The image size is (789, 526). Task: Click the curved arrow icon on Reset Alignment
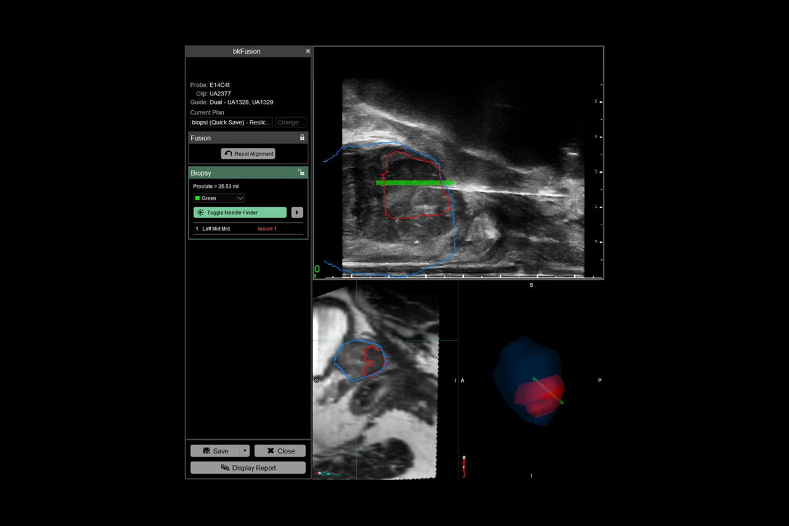229,153
